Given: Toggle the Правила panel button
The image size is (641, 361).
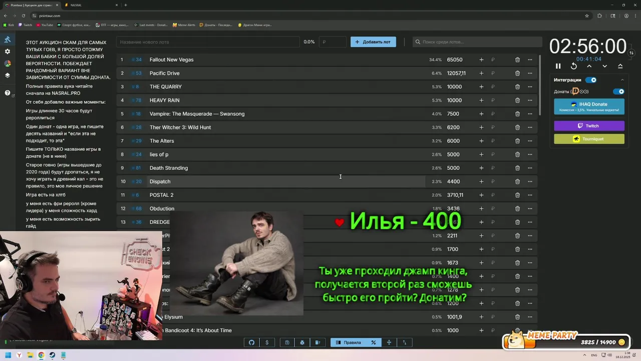Looking at the screenshot, I should [348, 342].
